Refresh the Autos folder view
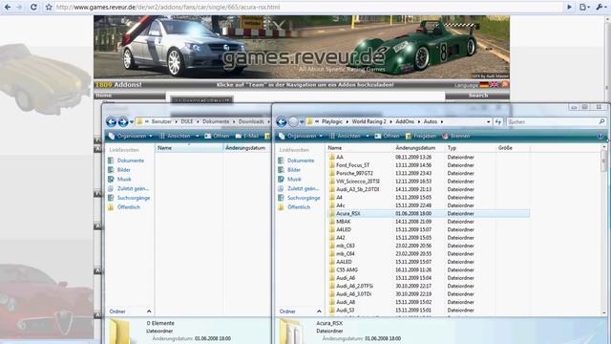 [498, 122]
